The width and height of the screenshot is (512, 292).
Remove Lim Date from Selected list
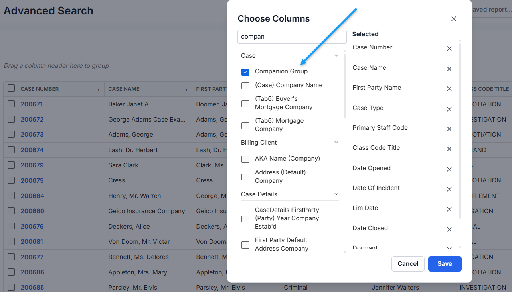click(x=449, y=209)
